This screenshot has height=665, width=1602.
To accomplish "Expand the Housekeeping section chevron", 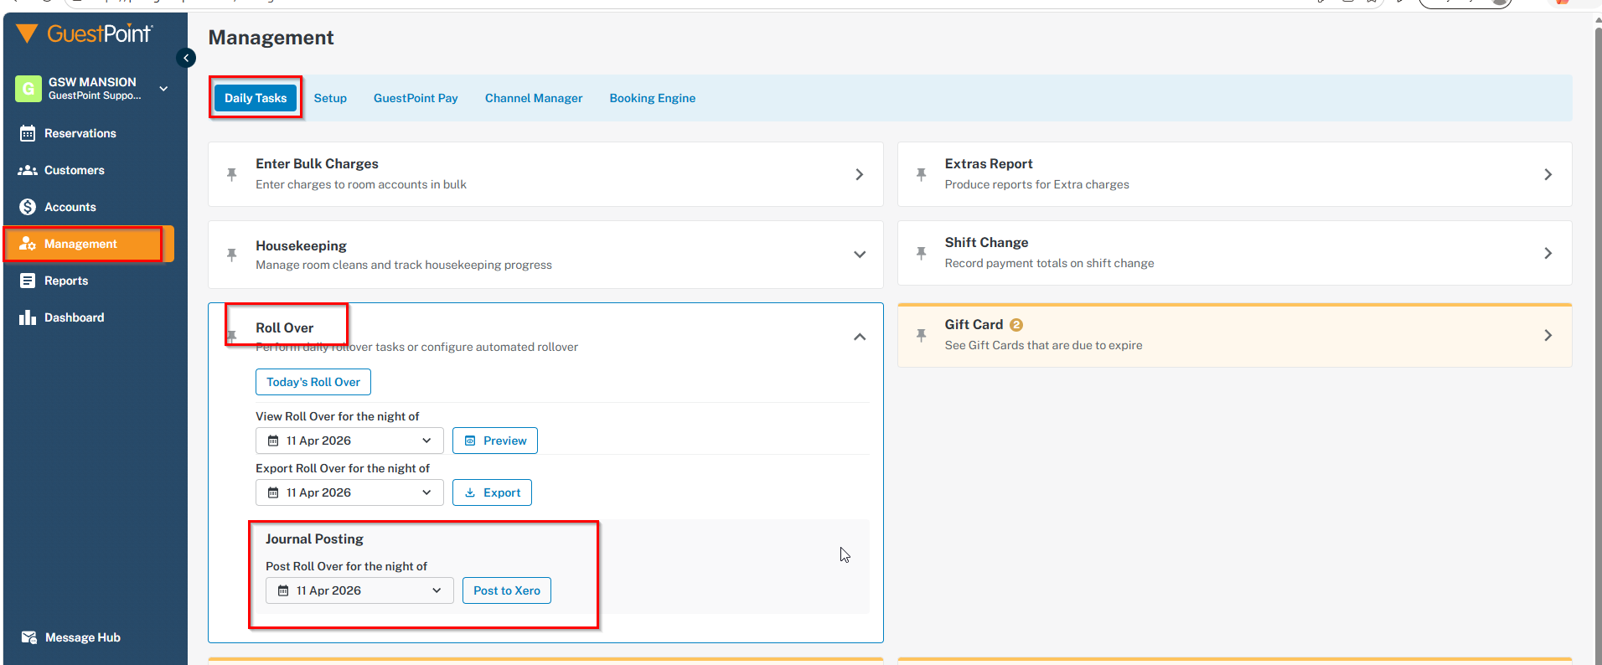I will tap(859, 255).
